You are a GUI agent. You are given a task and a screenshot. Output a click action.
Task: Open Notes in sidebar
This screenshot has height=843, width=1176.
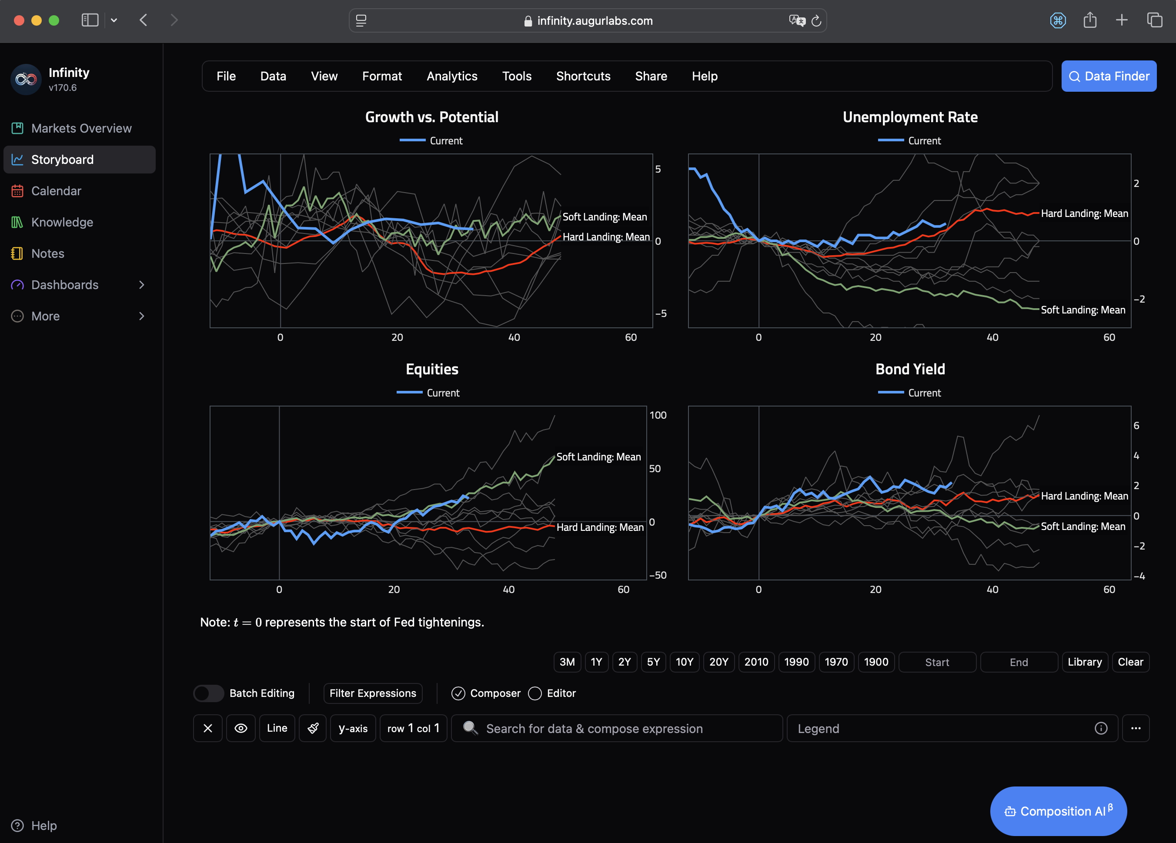pos(48,253)
